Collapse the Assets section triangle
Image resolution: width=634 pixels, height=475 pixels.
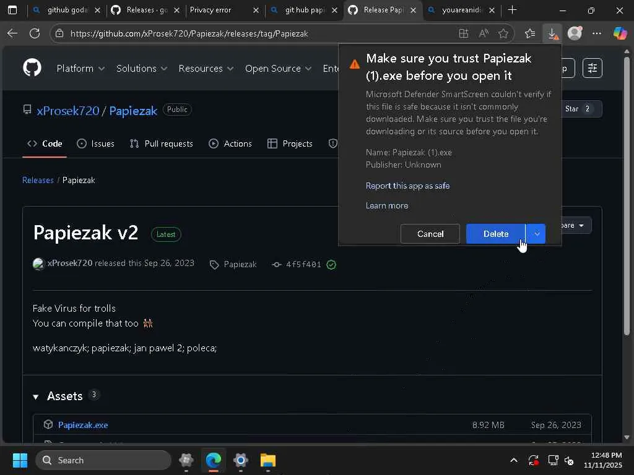[35, 396]
